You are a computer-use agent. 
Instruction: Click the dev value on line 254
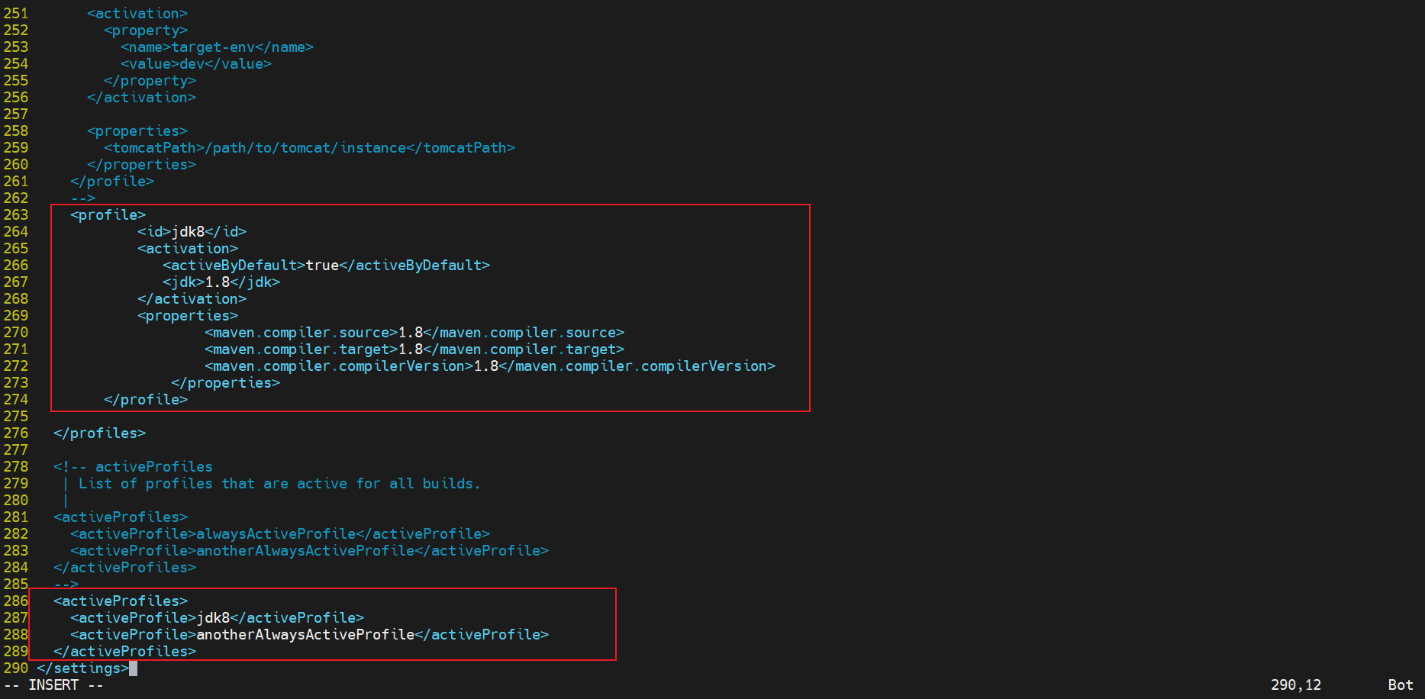pyautogui.click(x=192, y=63)
